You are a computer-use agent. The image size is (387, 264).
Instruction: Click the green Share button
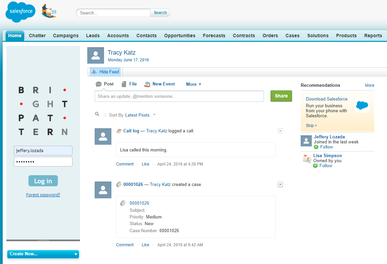[281, 96]
